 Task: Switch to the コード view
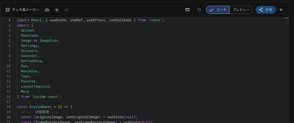pos(218,10)
